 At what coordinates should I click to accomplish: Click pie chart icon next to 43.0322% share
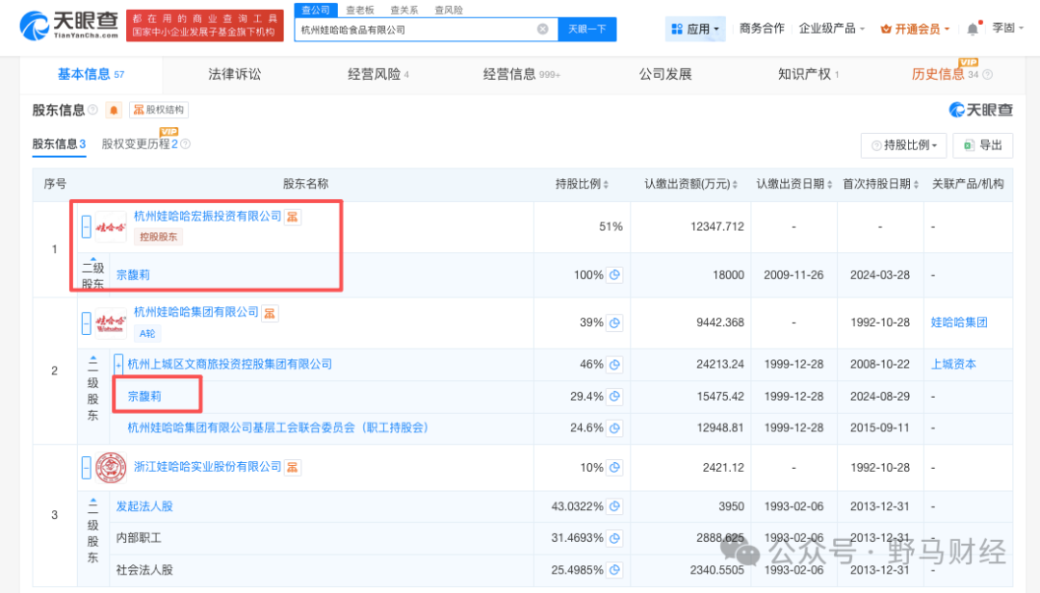coord(614,506)
